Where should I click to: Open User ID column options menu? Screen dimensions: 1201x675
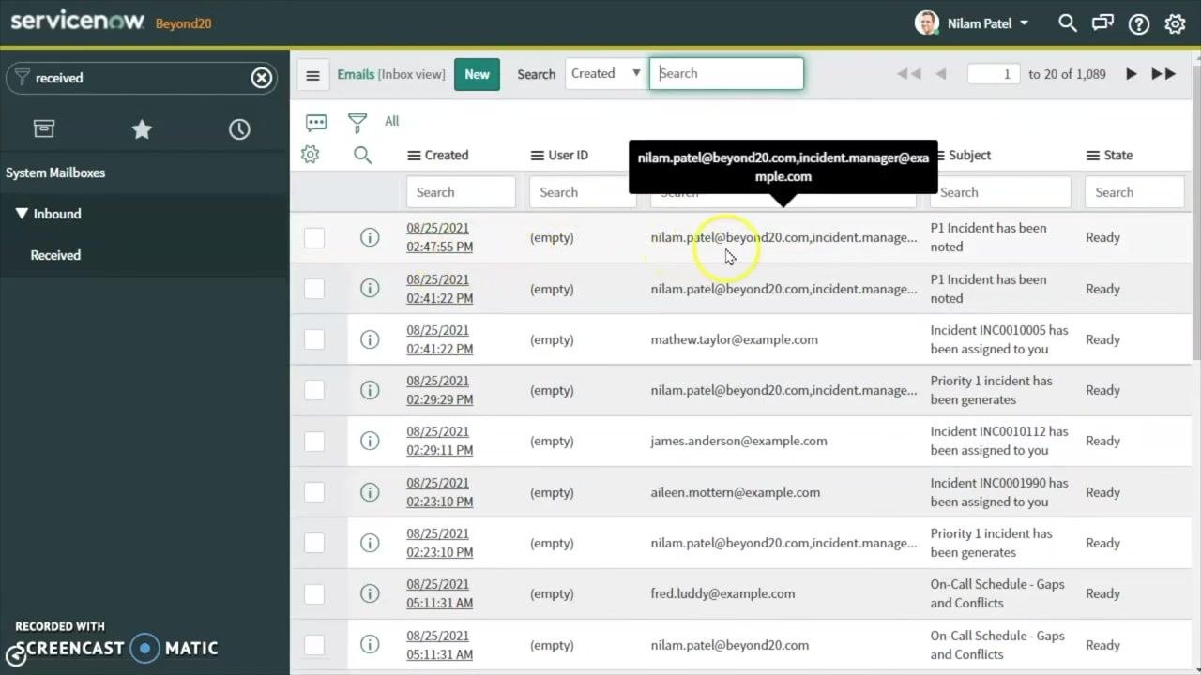[x=538, y=156]
